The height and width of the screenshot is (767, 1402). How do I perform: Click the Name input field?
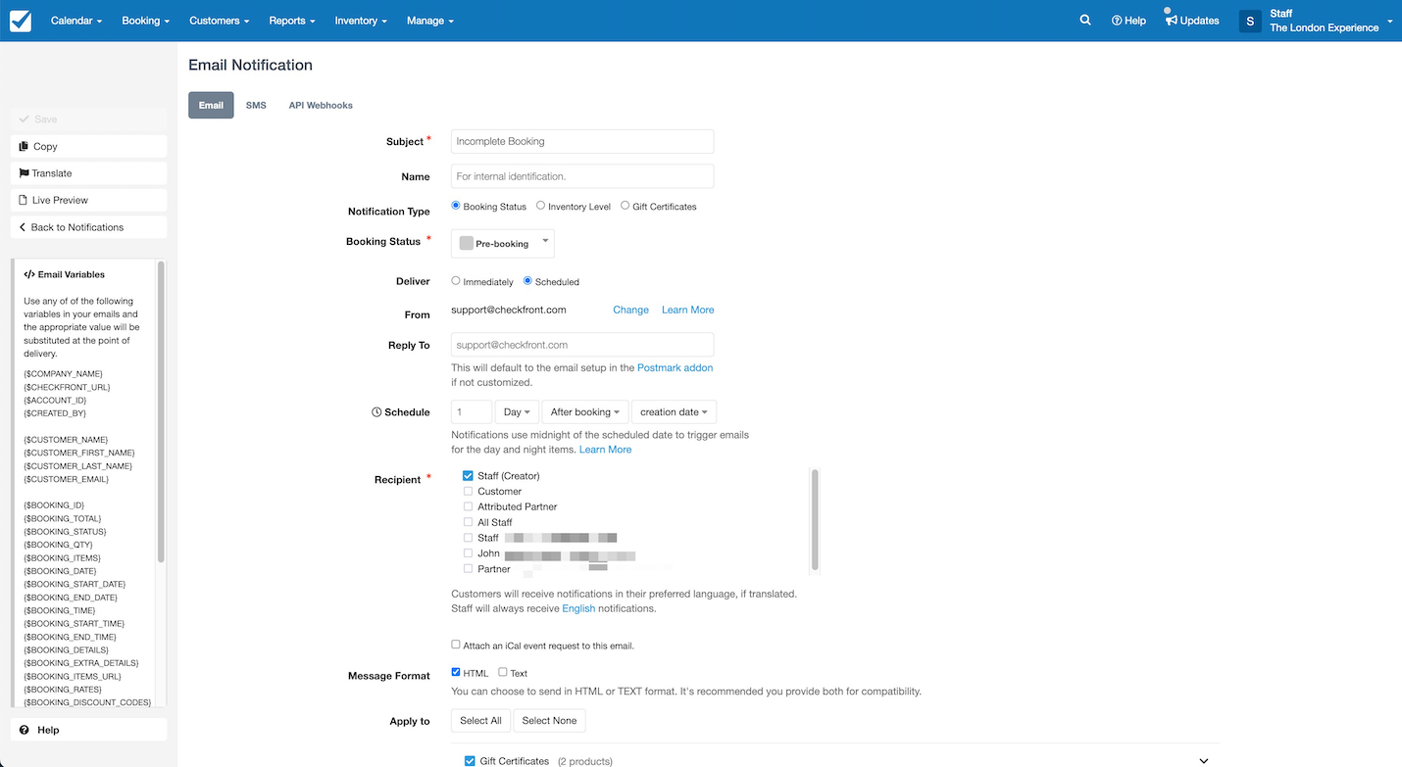tap(582, 176)
